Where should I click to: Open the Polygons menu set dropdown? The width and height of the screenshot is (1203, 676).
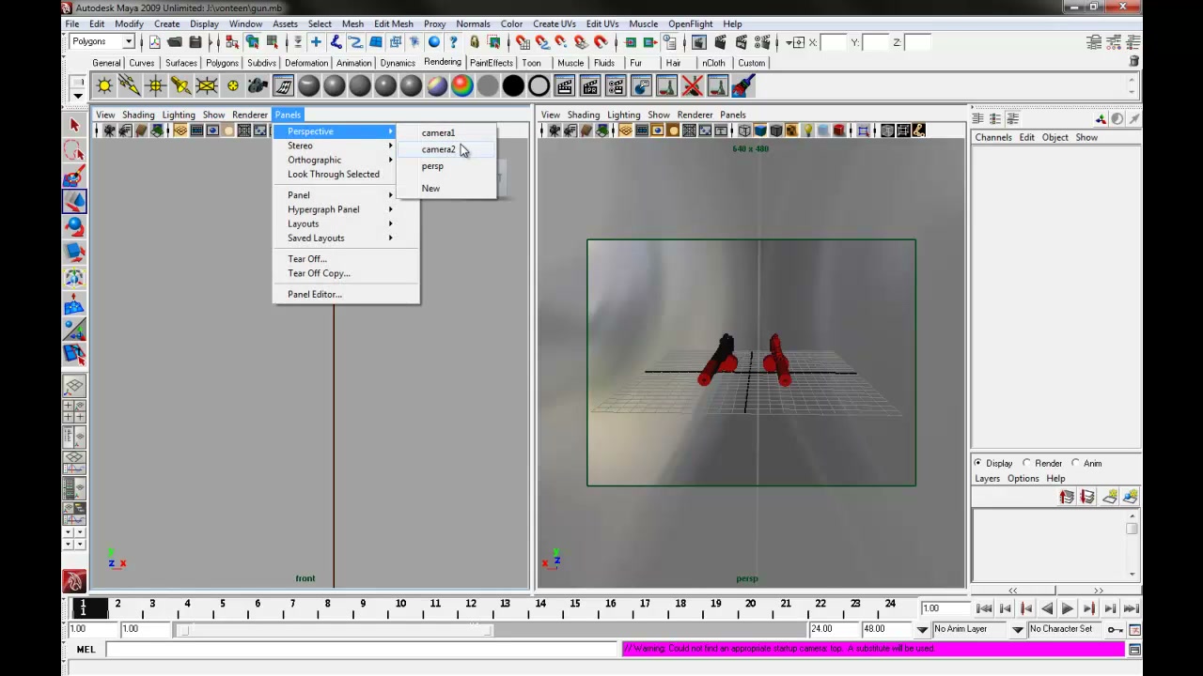coord(102,41)
